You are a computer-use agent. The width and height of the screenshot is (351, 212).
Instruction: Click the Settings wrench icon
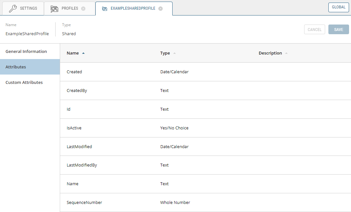pyautogui.click(x=13, y=8)
